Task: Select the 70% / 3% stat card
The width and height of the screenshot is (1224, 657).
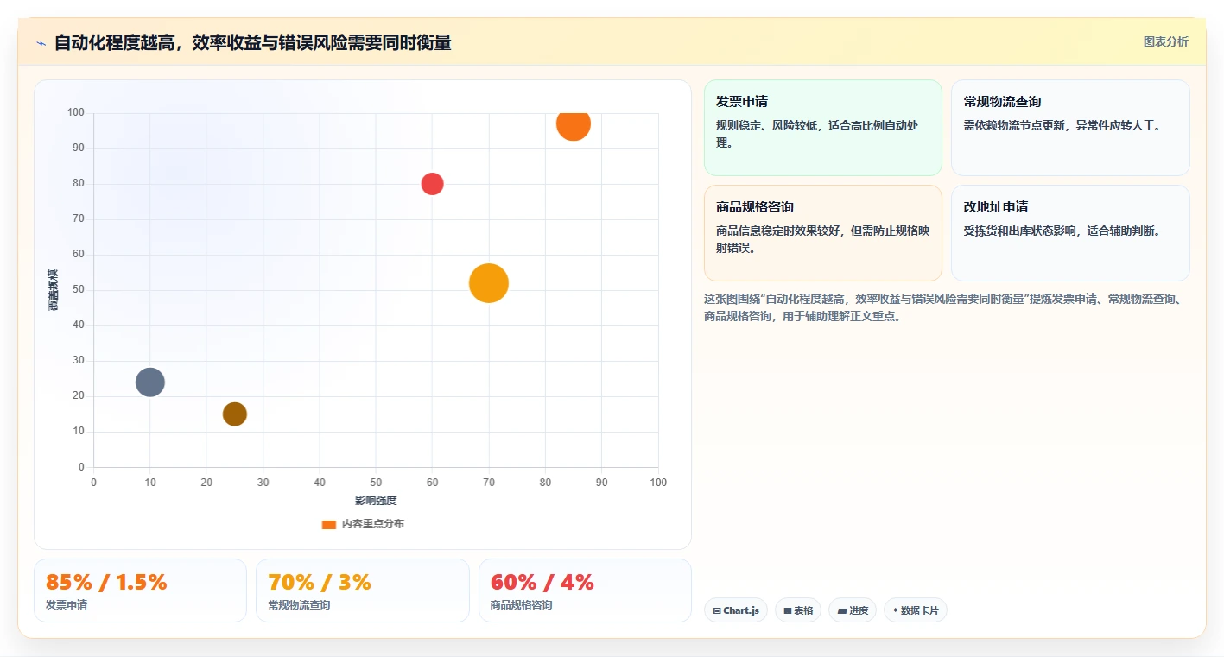Action: tap(363, 591)
